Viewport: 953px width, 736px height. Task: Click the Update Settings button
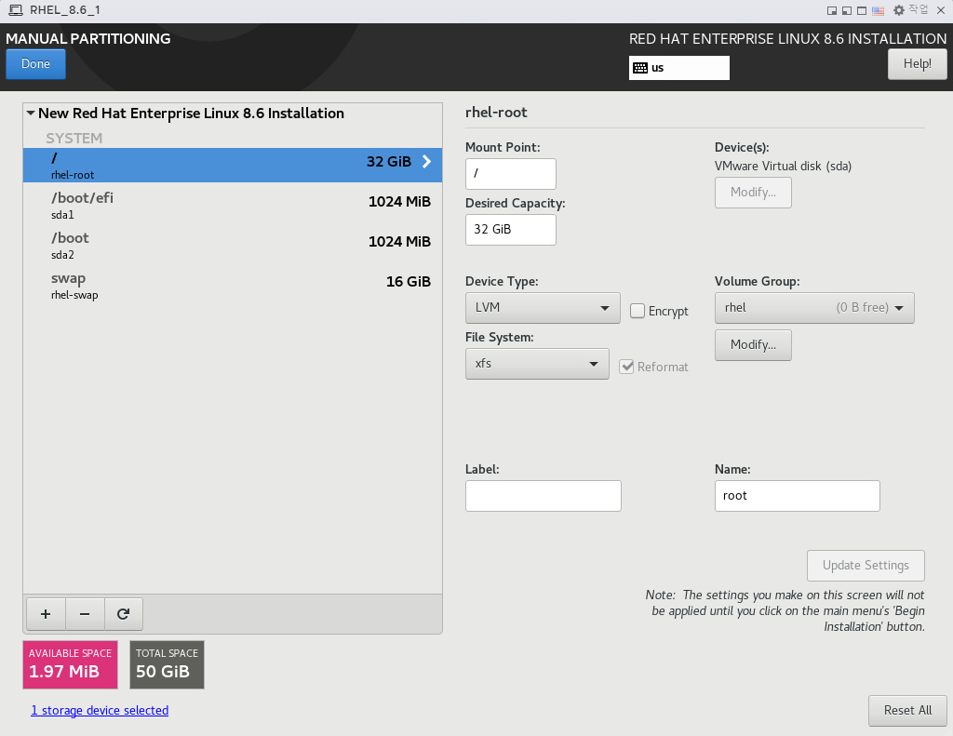pos(866,565)
